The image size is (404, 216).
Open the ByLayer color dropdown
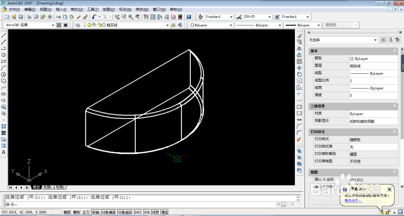click(x=231, y=25)
